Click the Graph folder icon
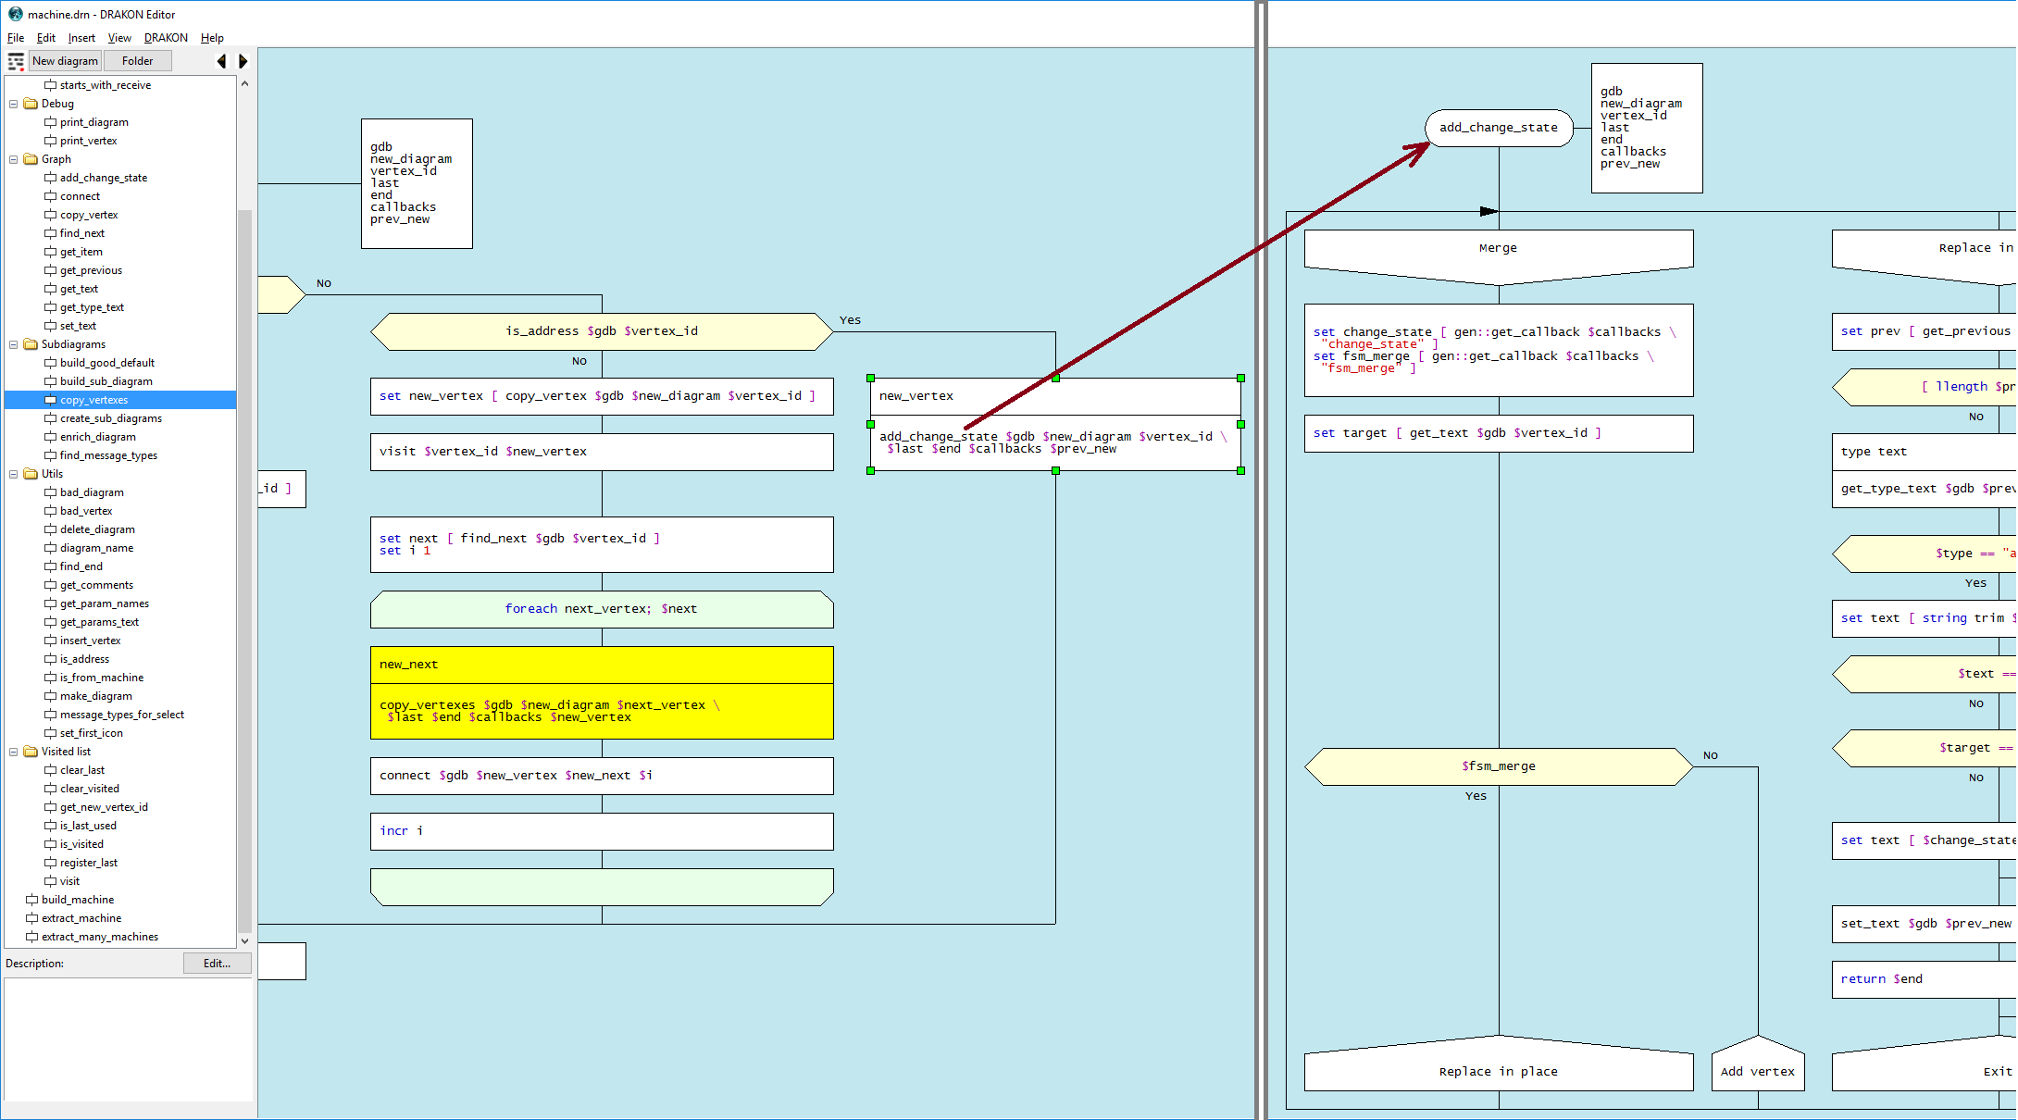Viewport: 2018px width, 1120px height. tap(31, 159)
